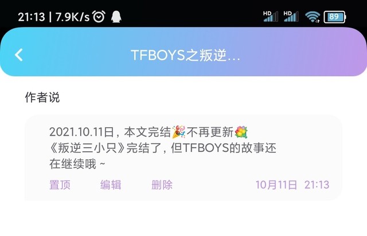
Task: Tap the 10月11日 21:13 timestamp
Action: tap(292, 185)
